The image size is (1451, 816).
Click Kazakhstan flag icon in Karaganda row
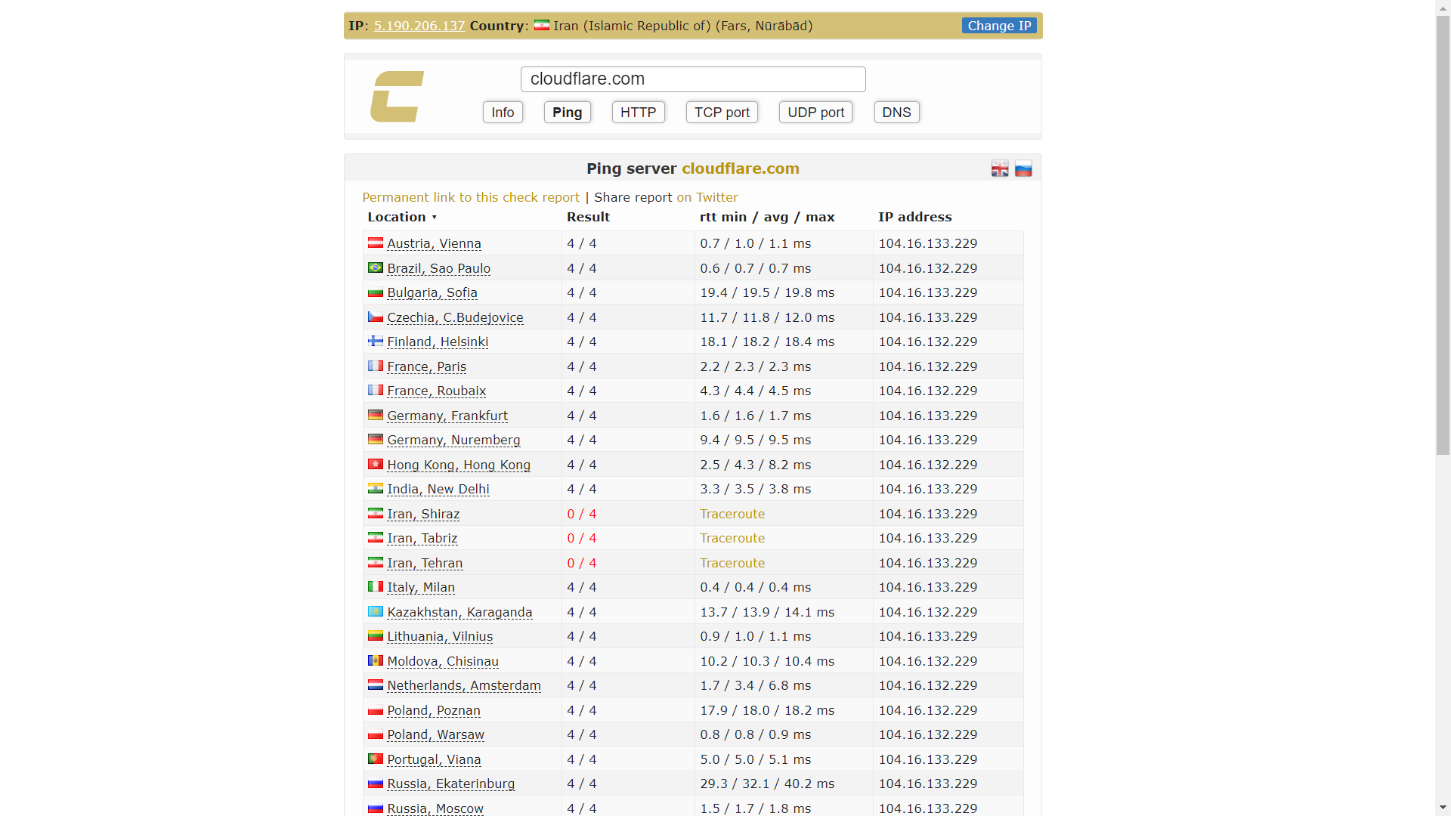click(x=376, y=611)
